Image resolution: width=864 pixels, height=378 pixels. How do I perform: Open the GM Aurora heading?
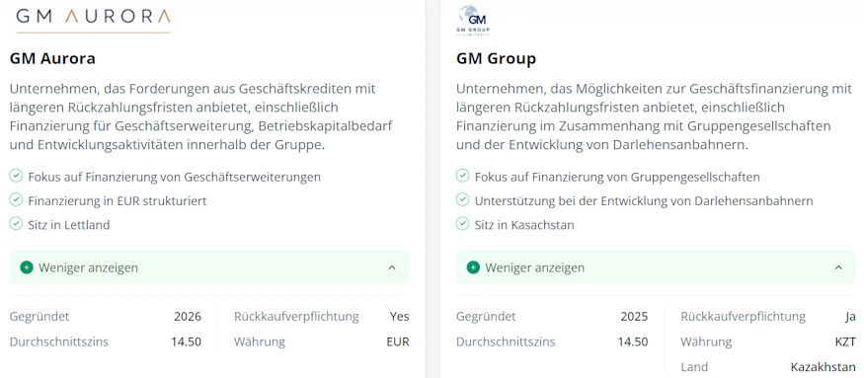(x=52, y=58)
